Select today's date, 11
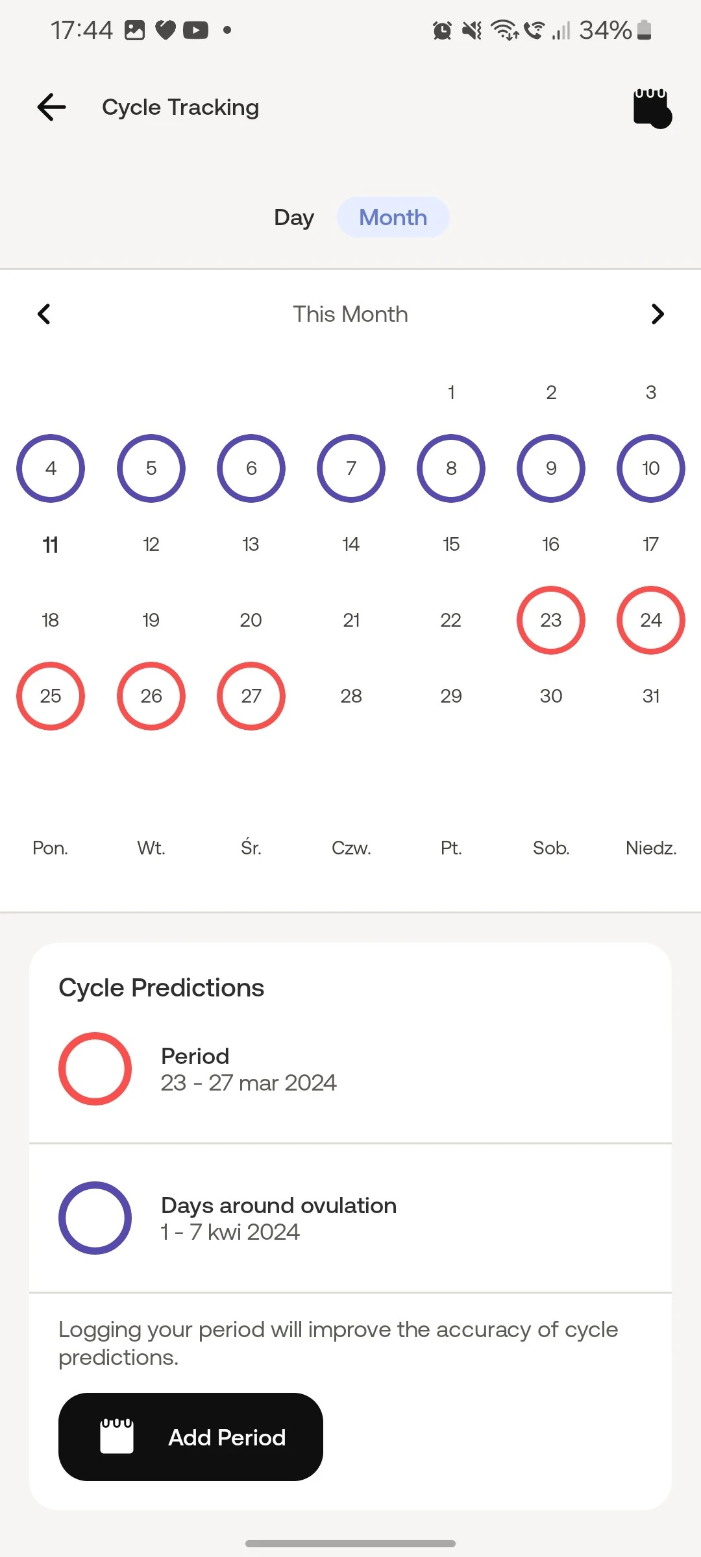This screenshot has width=701, height=1557. 51,544
